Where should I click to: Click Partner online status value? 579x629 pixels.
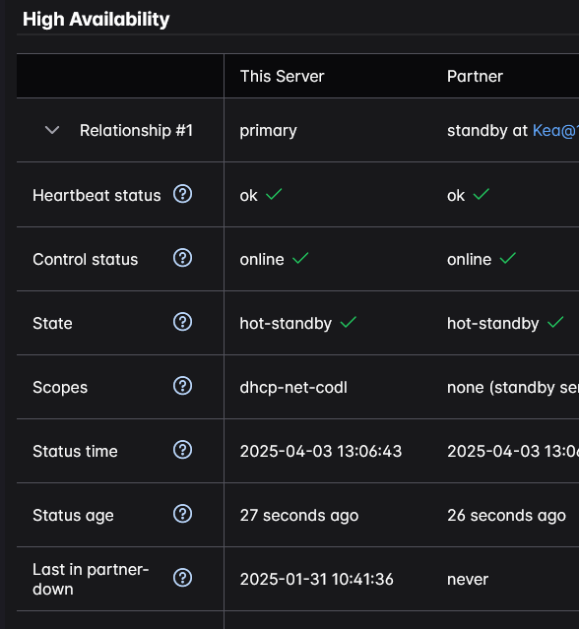coord(469,260)
